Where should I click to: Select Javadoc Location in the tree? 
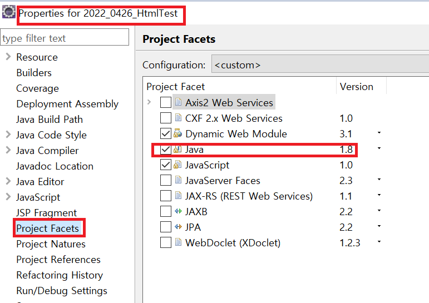55,166
